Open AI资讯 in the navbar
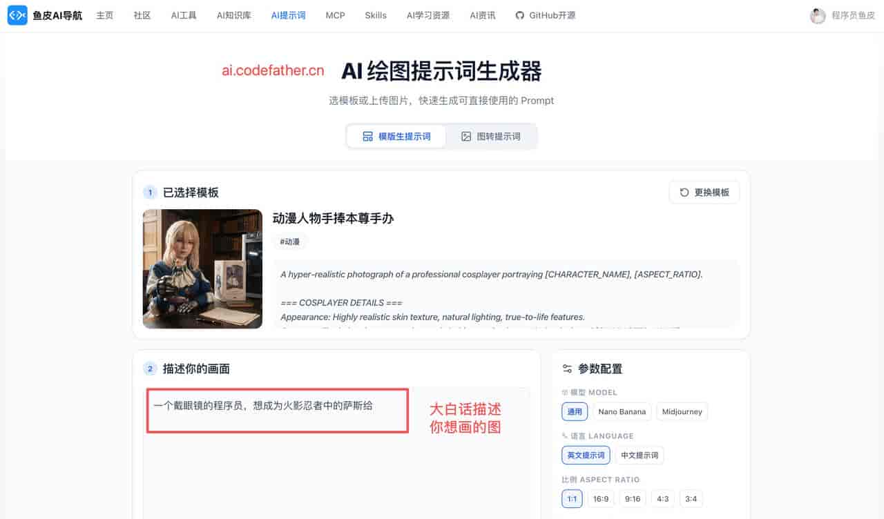The image size is (884, 519). tap(483, 15)
